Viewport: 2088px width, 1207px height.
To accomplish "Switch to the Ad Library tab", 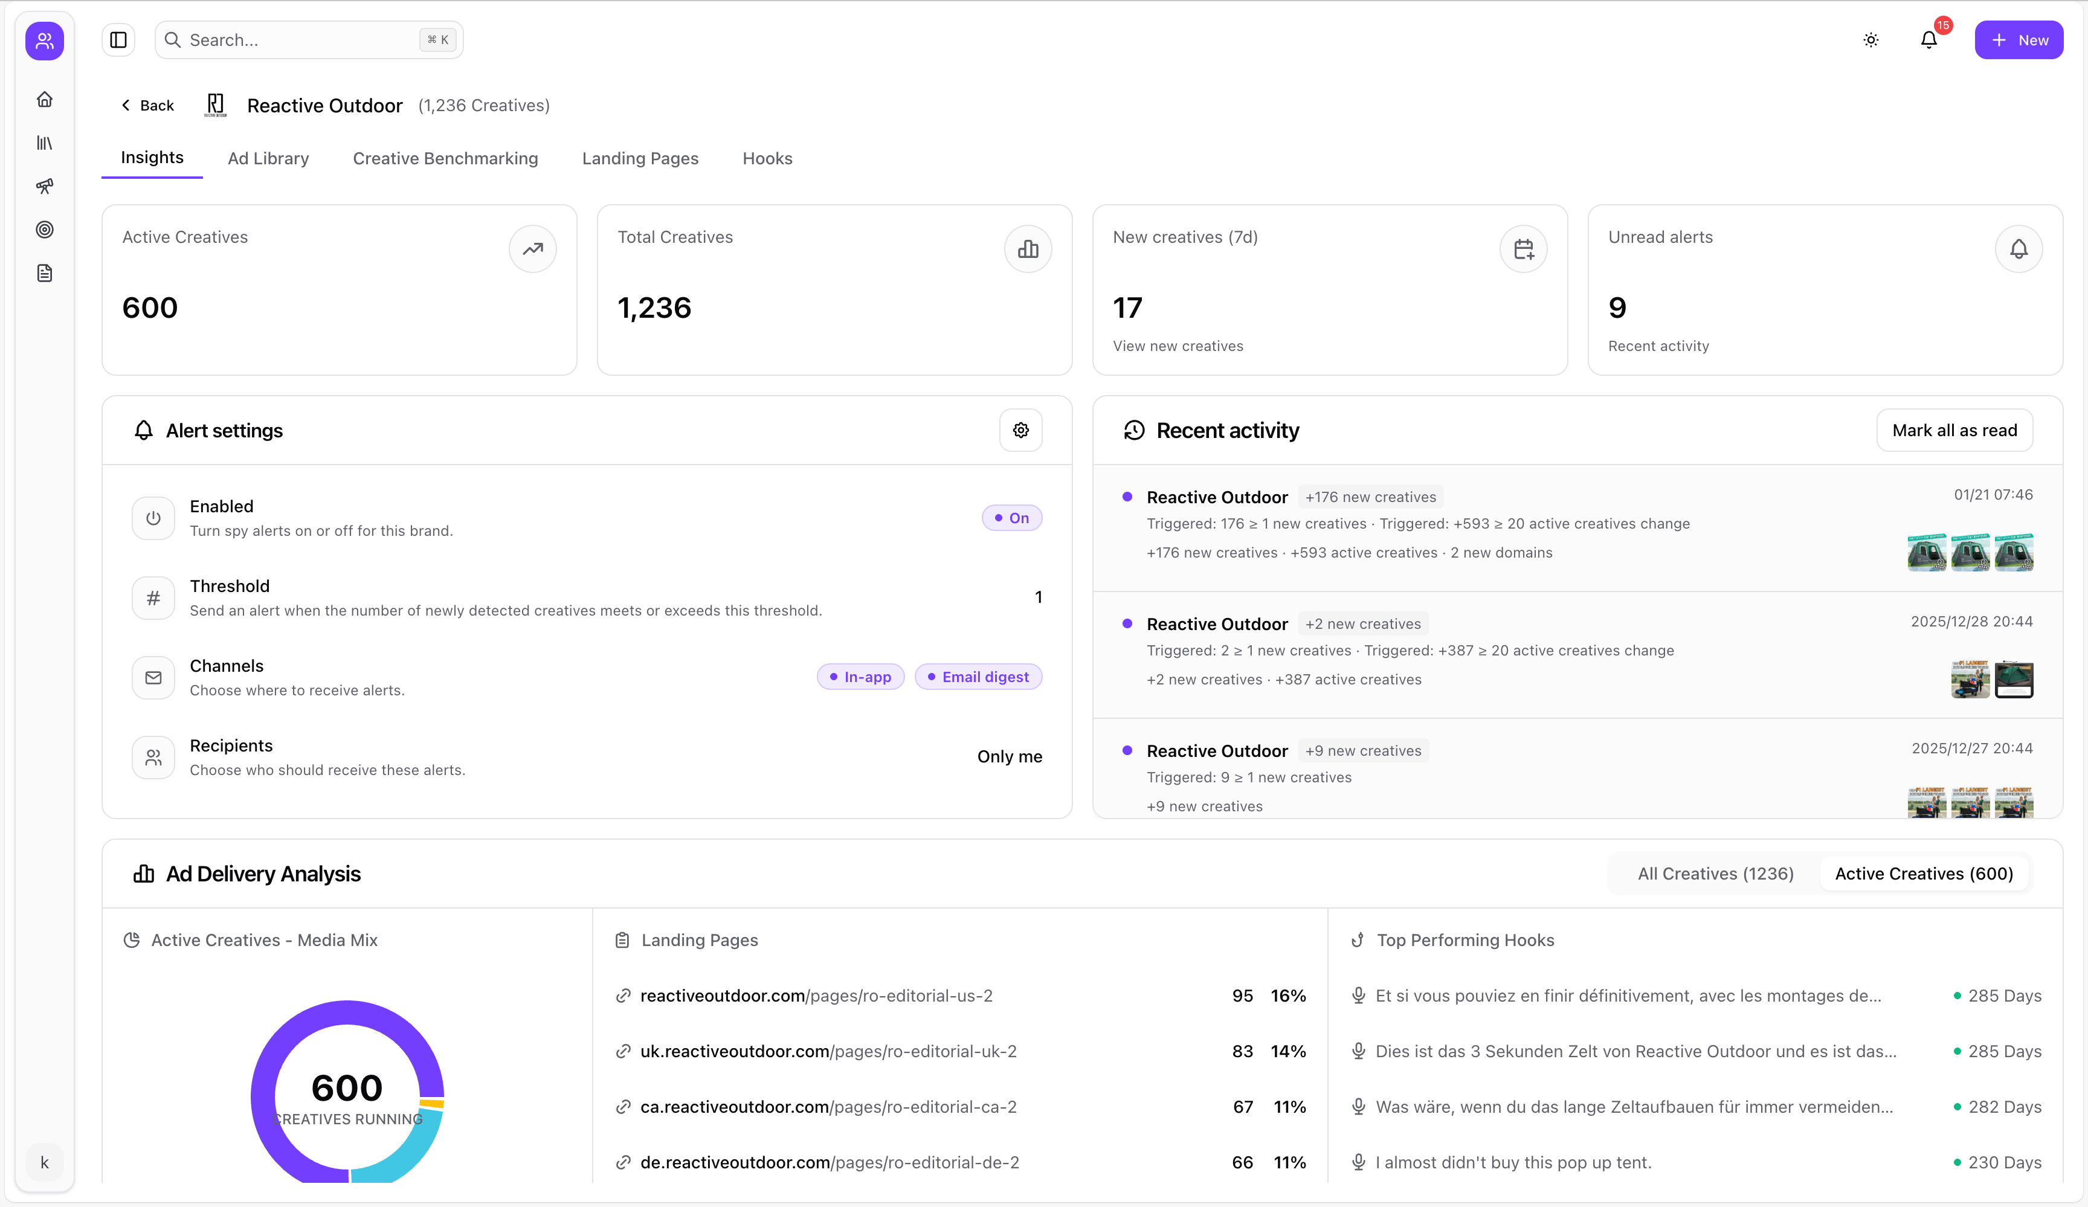I will point(268,158).
